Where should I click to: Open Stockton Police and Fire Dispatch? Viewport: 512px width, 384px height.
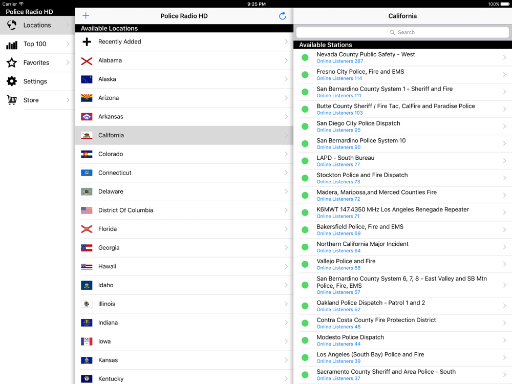[402, 178]
